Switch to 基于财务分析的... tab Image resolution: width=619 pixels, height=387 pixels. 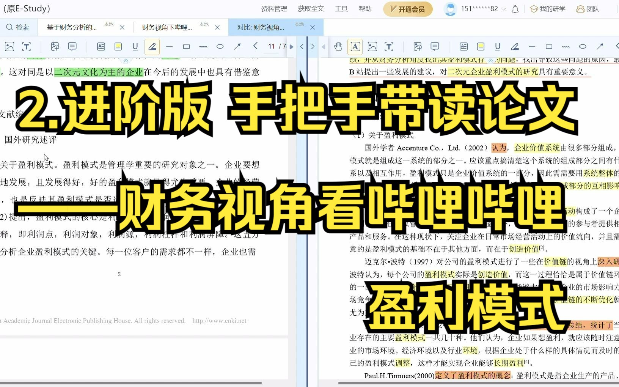(72, 27)
